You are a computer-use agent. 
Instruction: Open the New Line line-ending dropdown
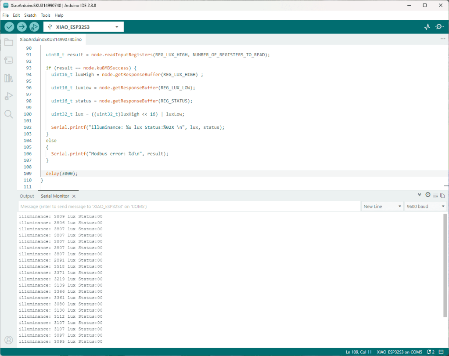tap(382, 207)
